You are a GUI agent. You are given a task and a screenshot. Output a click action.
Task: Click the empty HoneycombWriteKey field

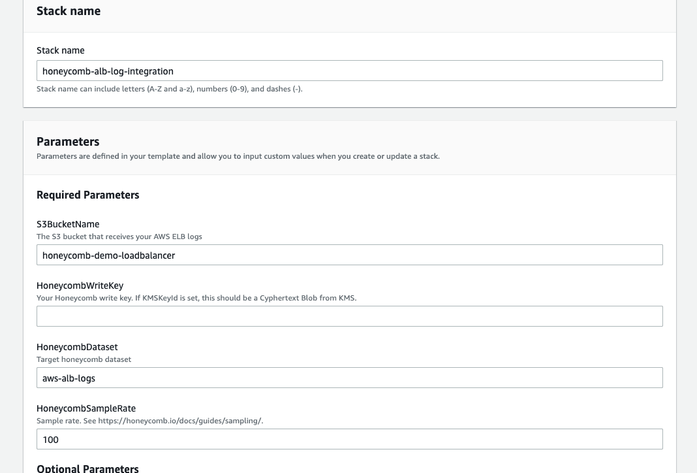click(349, 316)
